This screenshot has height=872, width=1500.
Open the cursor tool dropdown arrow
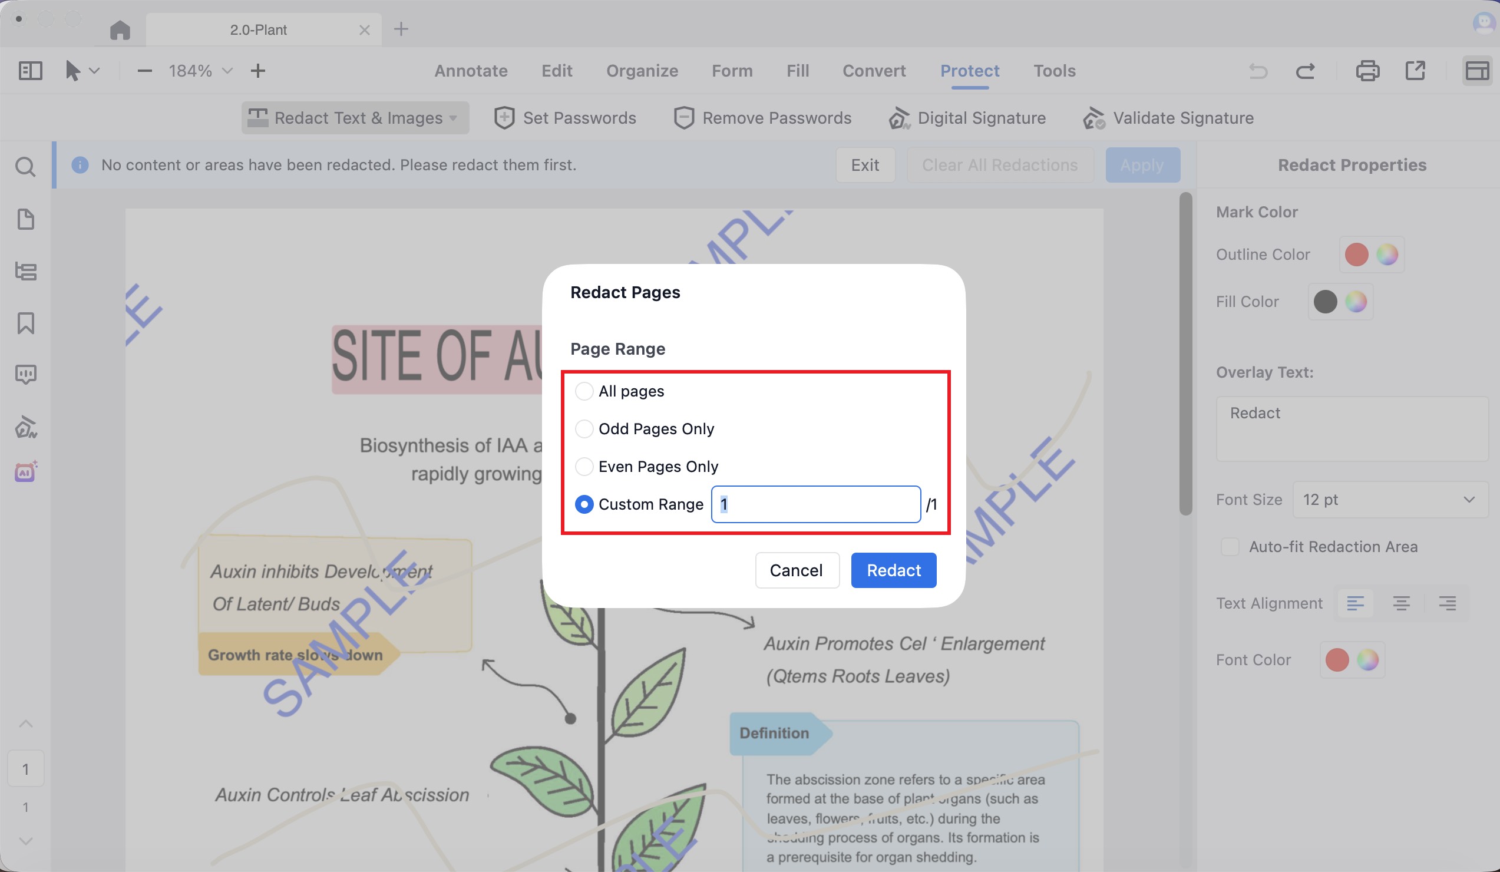point(95,71)
